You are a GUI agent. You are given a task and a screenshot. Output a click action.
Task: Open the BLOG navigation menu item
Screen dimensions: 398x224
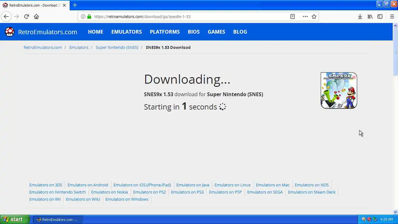tap(240, 32)
